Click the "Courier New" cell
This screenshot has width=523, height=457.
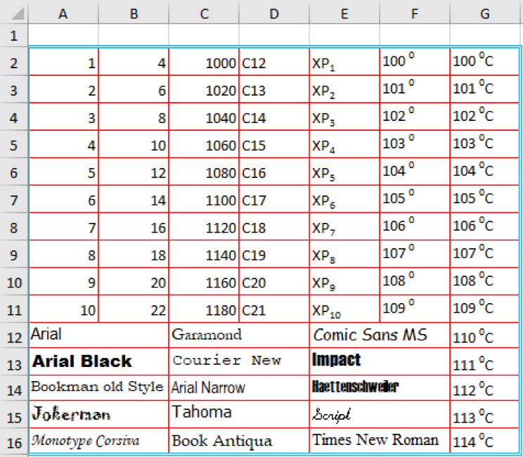coord(239,361)
